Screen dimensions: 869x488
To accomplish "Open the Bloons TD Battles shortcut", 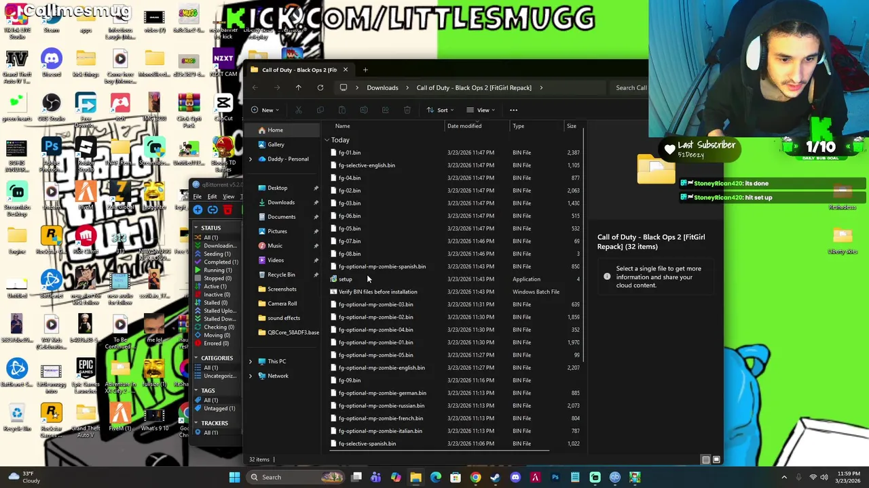I will pos(223,154).
